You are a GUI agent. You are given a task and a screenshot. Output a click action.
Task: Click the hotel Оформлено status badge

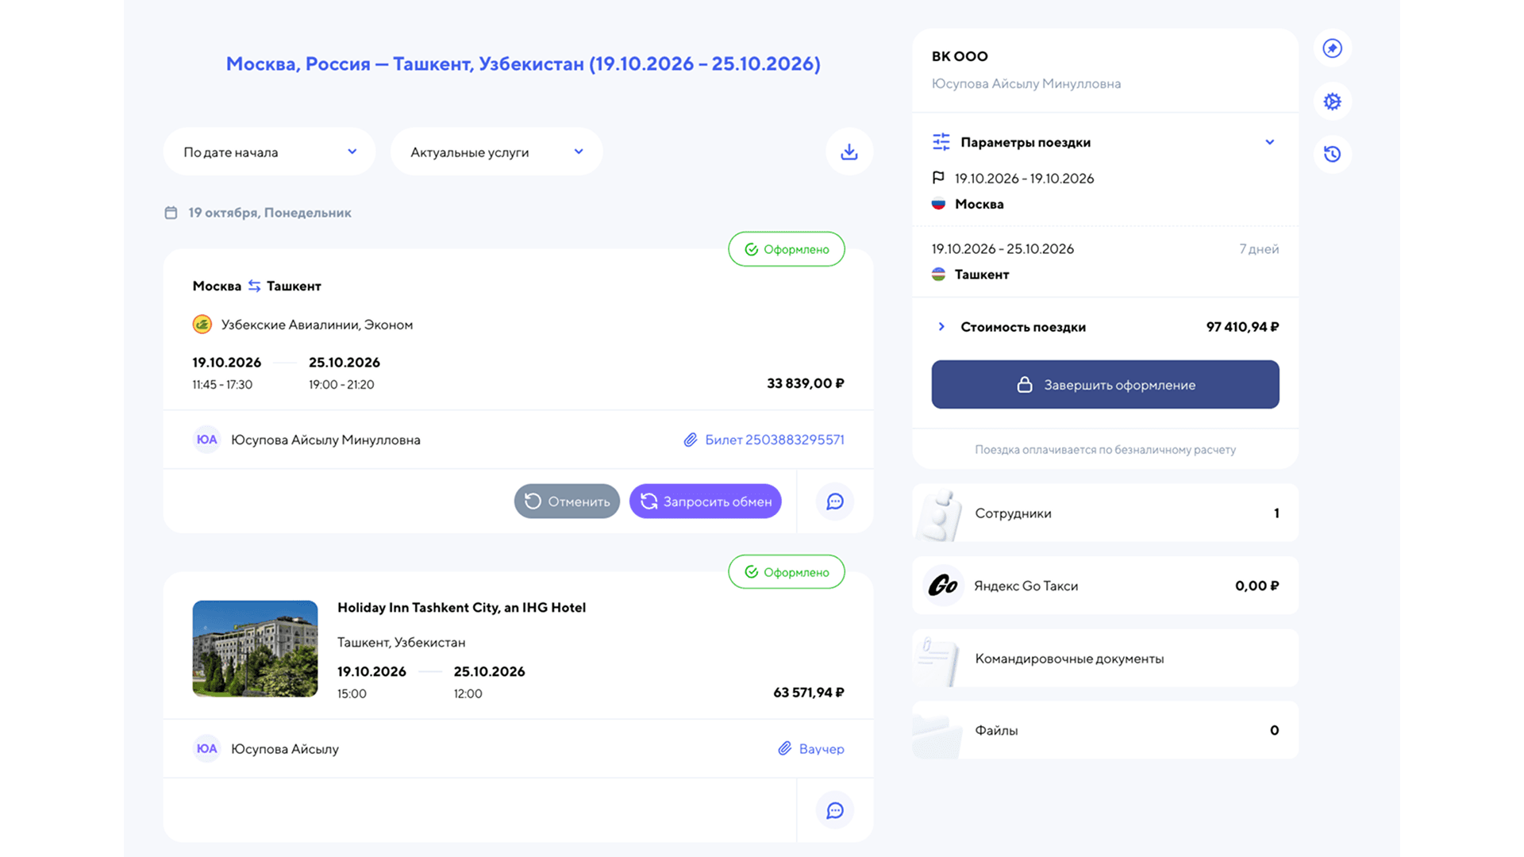786,572
